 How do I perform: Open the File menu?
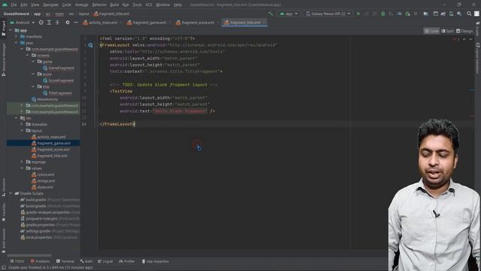tap(14, 5)
